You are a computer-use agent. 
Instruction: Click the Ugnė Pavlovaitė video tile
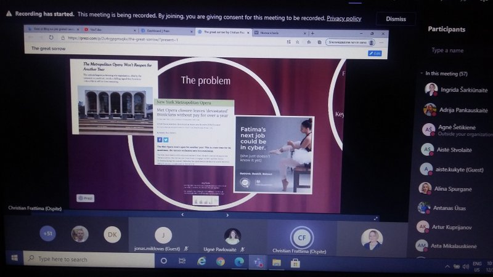click(233, 236)
